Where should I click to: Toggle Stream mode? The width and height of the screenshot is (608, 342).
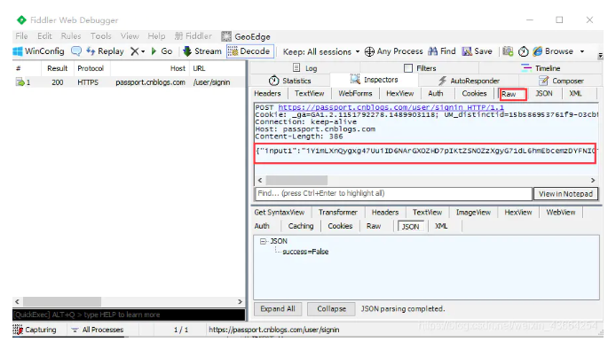coord(202,51)
